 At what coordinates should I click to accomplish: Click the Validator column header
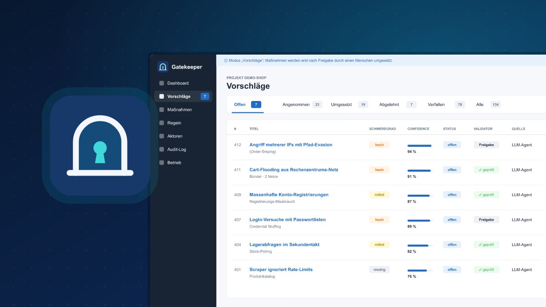(483, 129)
